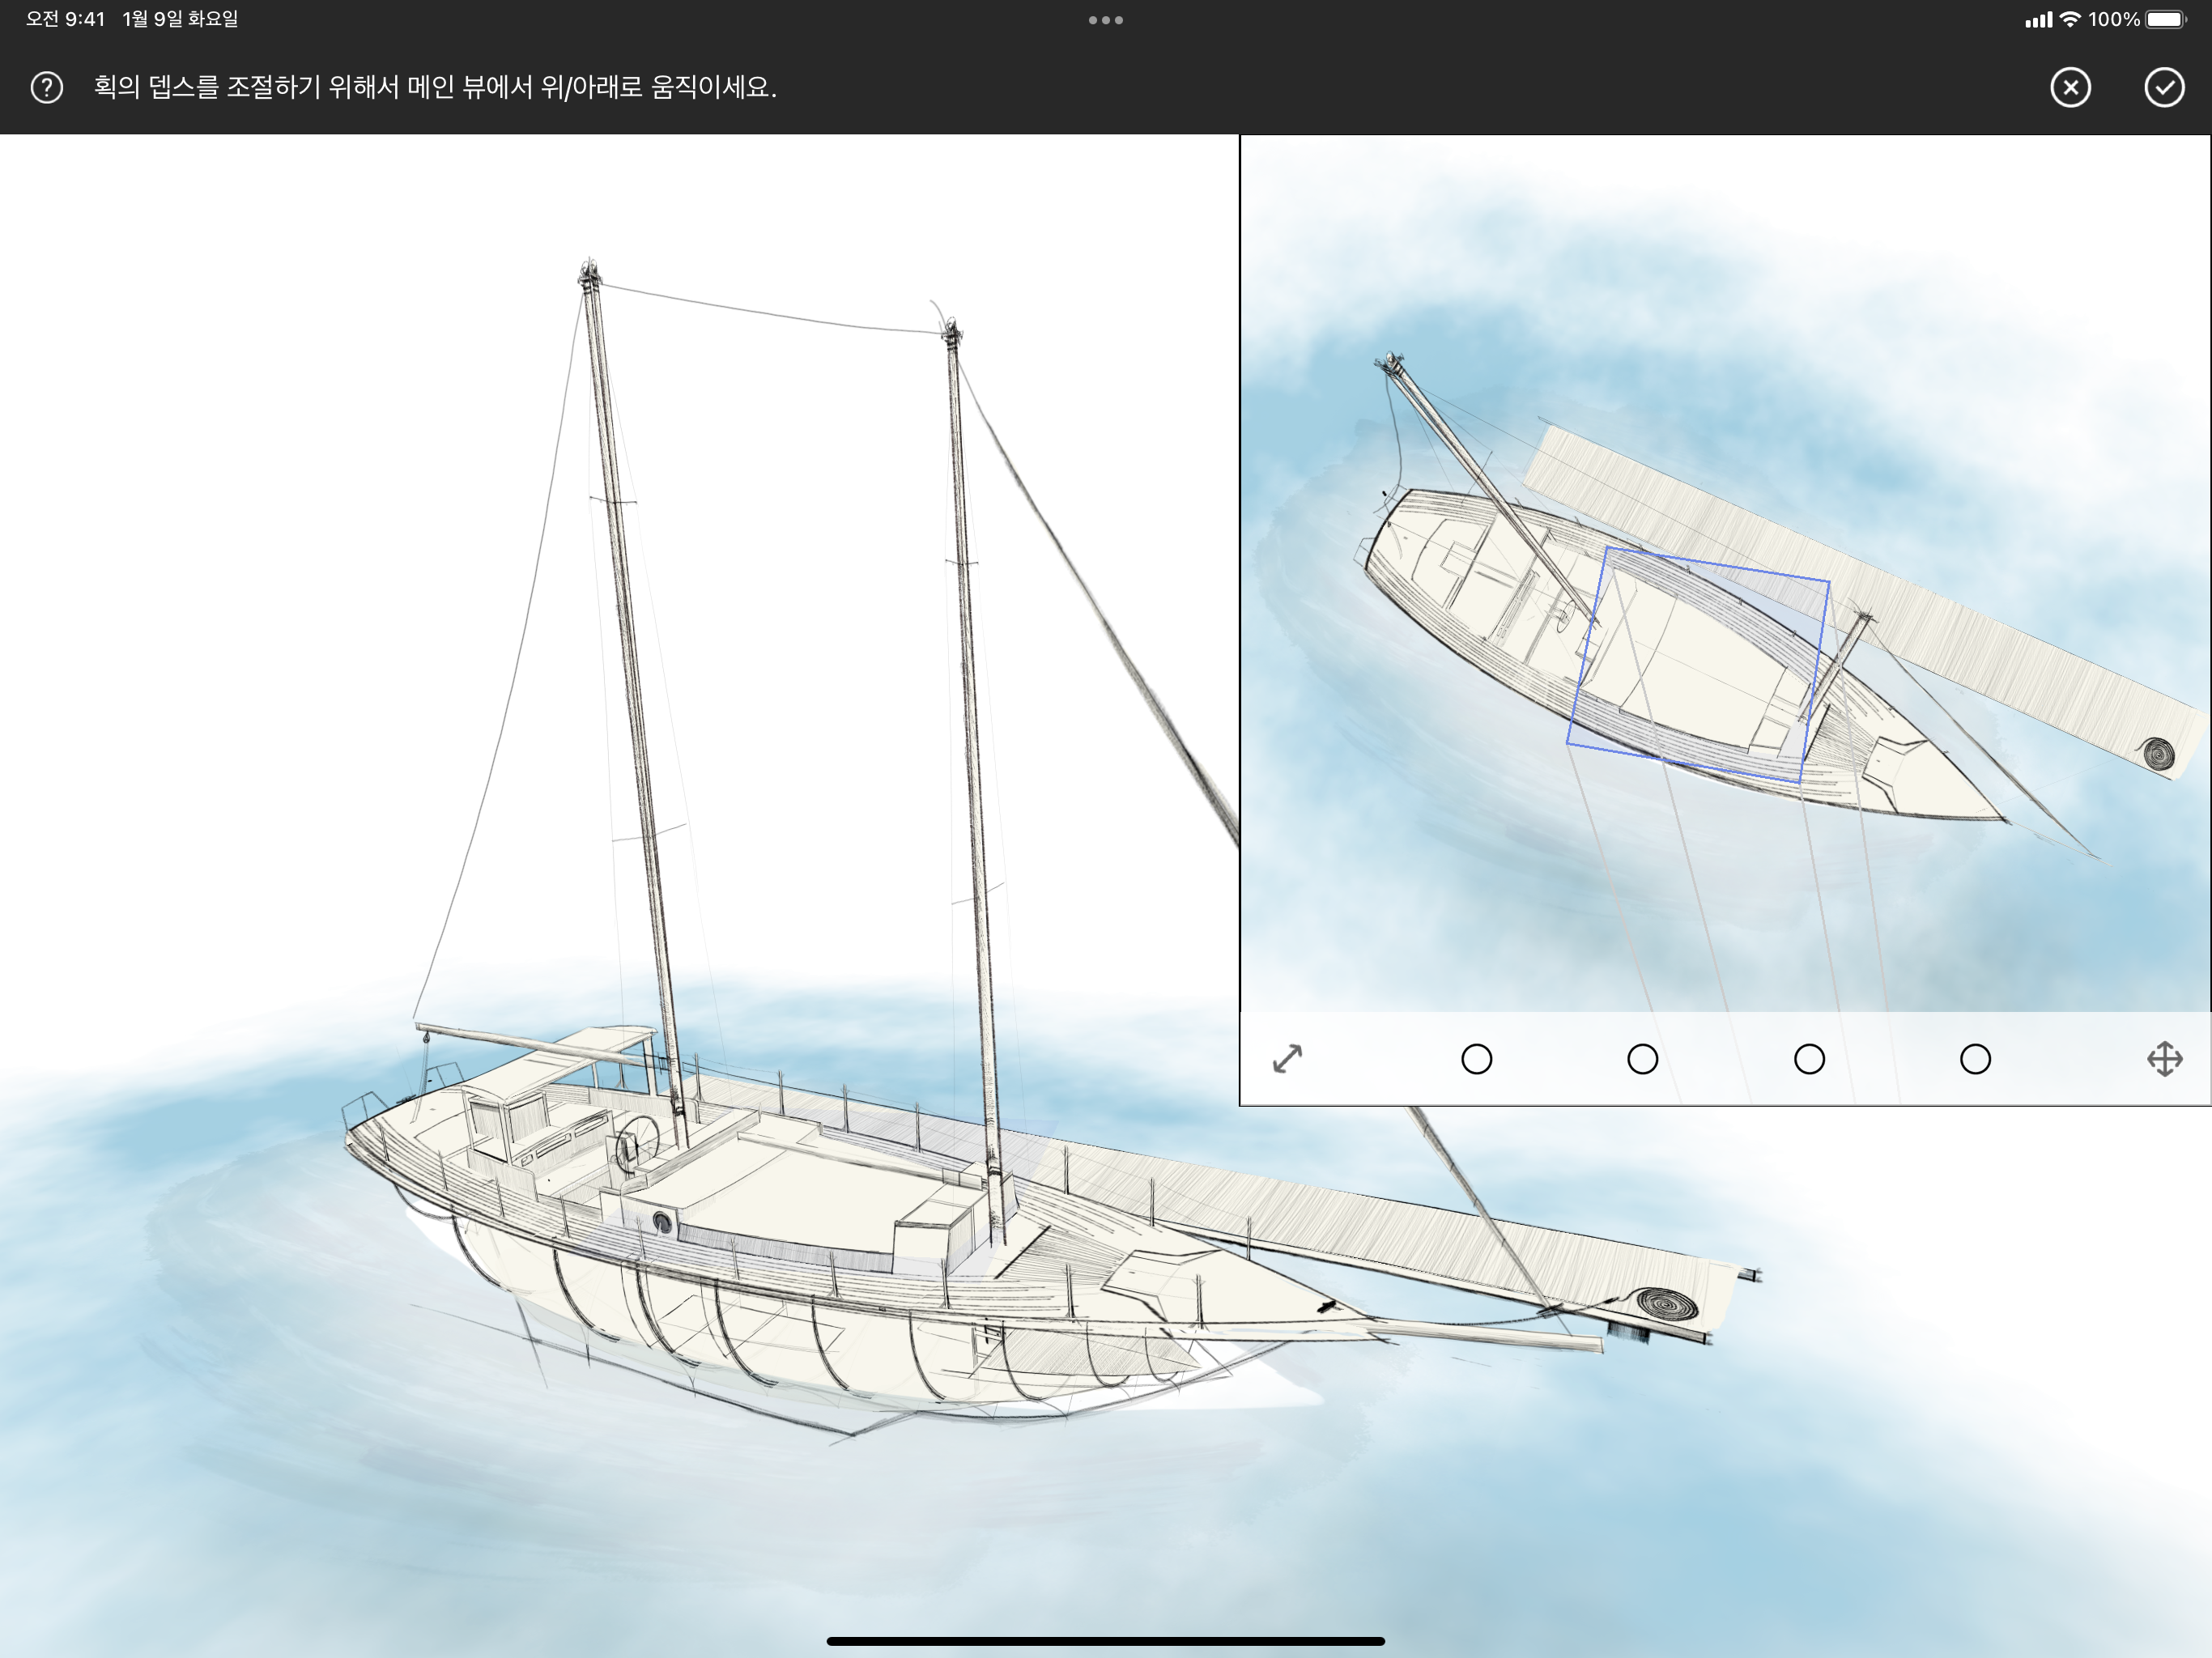Click the blue selection frame in the preview
This screenshot has height=1658, width=2212.
tap(1698, 664)
